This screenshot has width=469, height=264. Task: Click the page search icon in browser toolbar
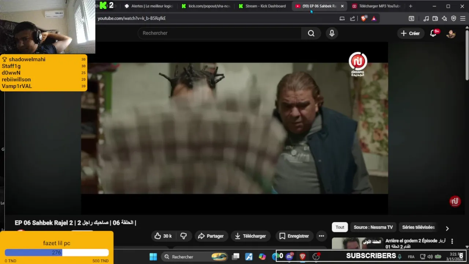pos(411,18)
